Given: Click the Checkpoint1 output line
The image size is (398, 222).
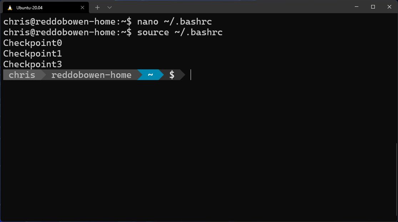Looking at the screenshot, I should (x=32, y=53).
